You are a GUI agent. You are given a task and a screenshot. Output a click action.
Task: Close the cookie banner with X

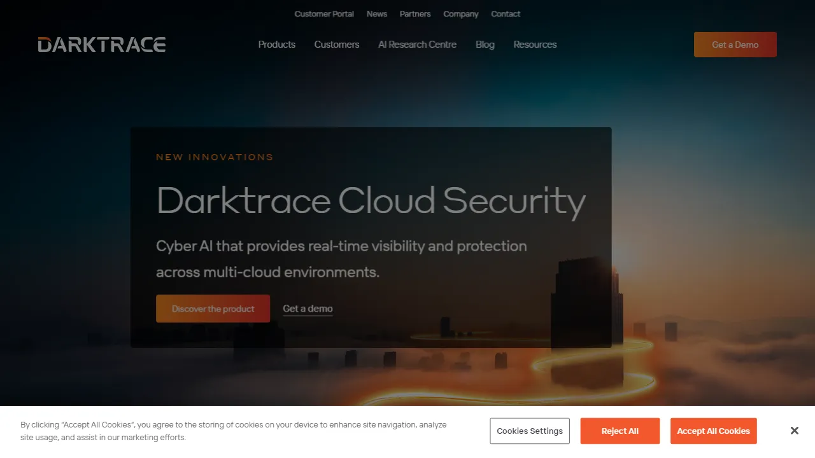click(x=794, y=431)
